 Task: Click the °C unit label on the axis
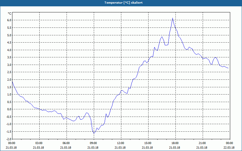[x=10, y=14]
